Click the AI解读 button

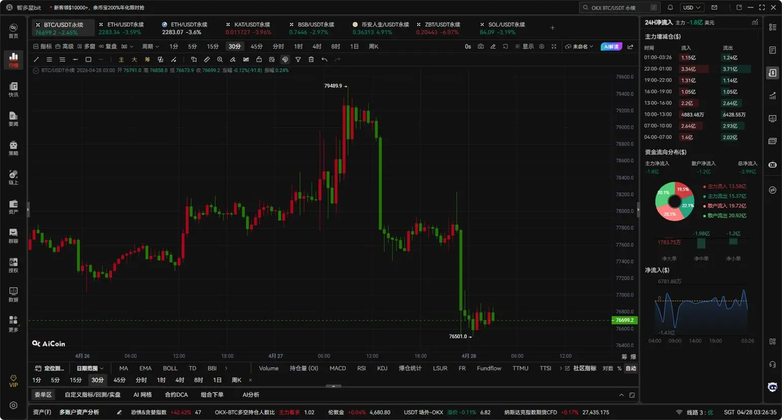[x=611, y=47]
